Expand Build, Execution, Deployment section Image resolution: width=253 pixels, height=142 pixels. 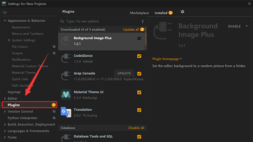point(5,124)
